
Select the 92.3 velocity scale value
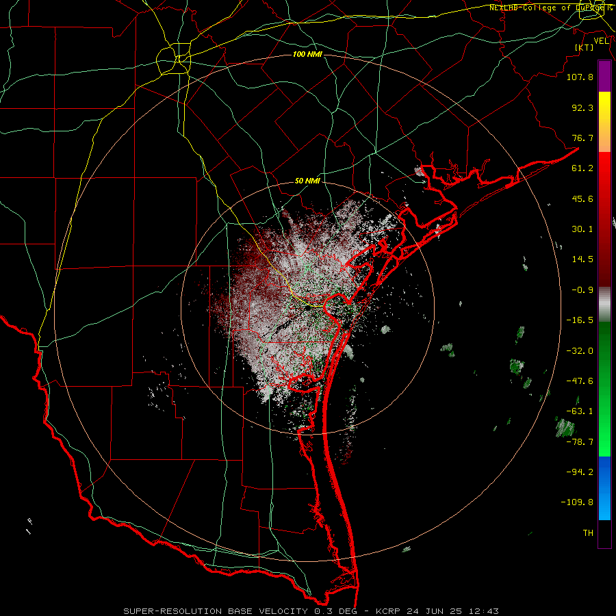(x=582, y=107)
